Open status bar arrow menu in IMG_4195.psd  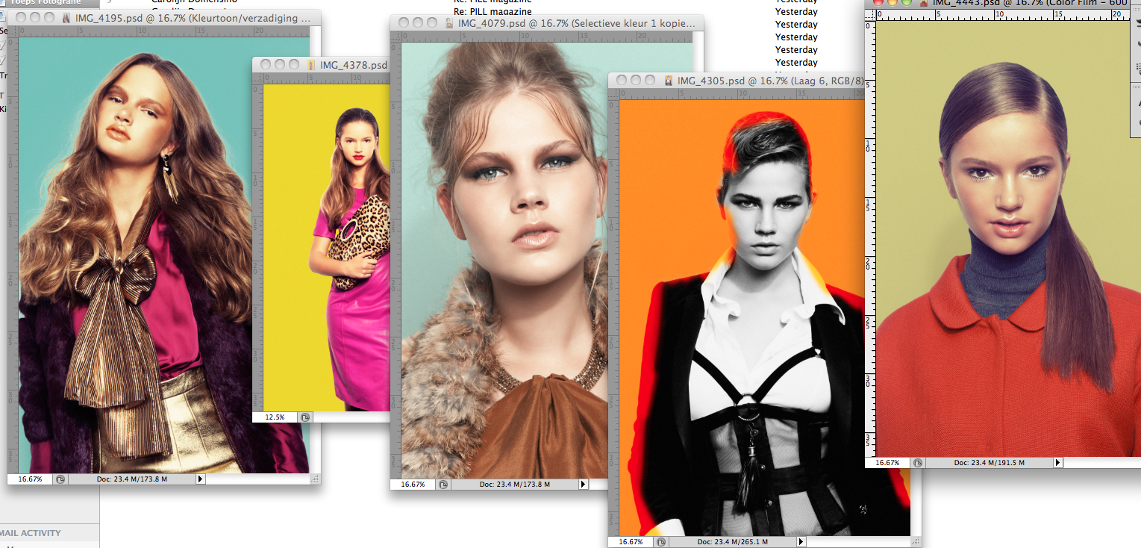[199, 479]
